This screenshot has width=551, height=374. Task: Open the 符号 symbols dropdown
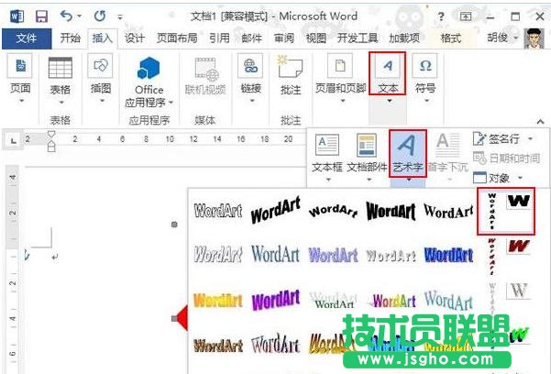point(425,79)
